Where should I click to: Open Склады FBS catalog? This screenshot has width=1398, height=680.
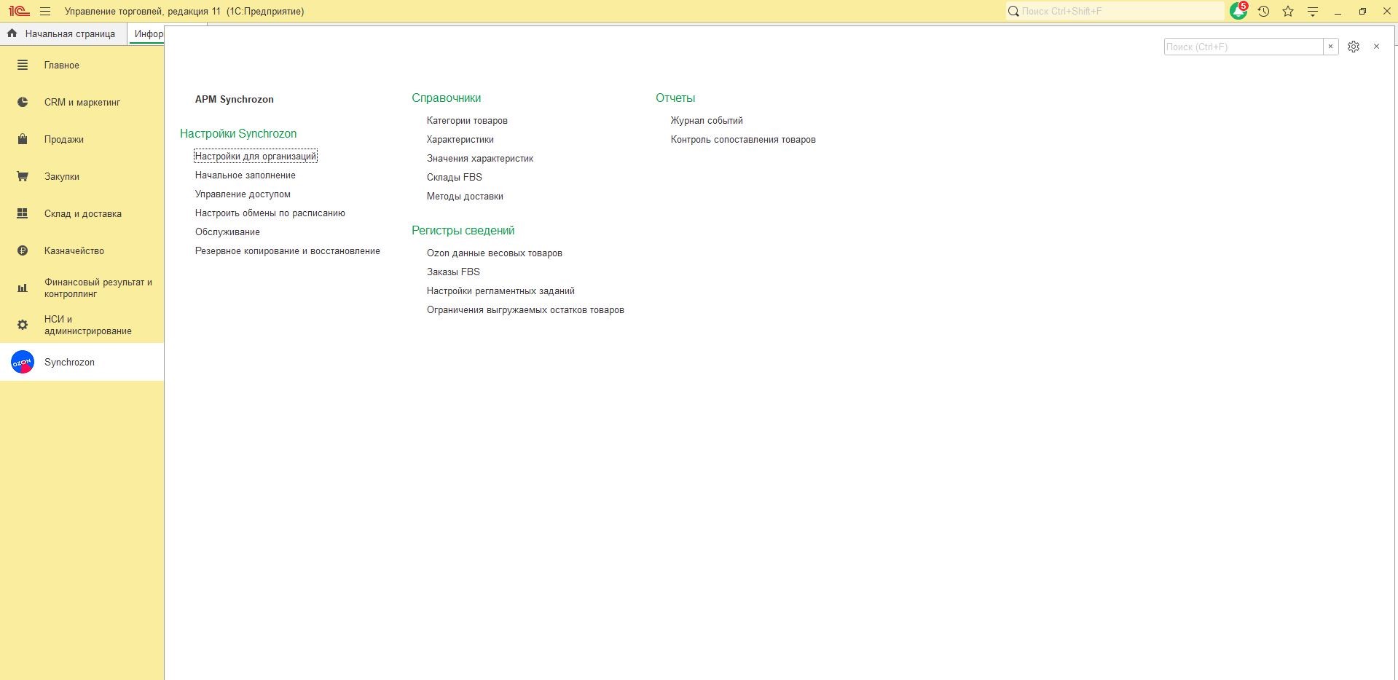pos(455,177)
